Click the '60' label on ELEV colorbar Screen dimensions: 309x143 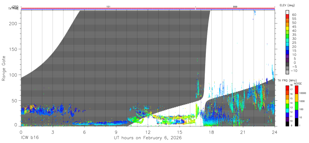click(x=294, y=15)
